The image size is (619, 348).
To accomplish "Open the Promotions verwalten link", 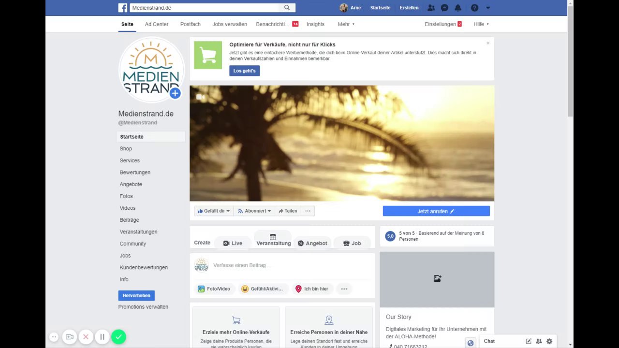I will coord(143,307).
